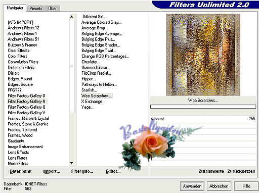Click the Abbrechen button
The image size is (259, 193).
click(219, 186)
